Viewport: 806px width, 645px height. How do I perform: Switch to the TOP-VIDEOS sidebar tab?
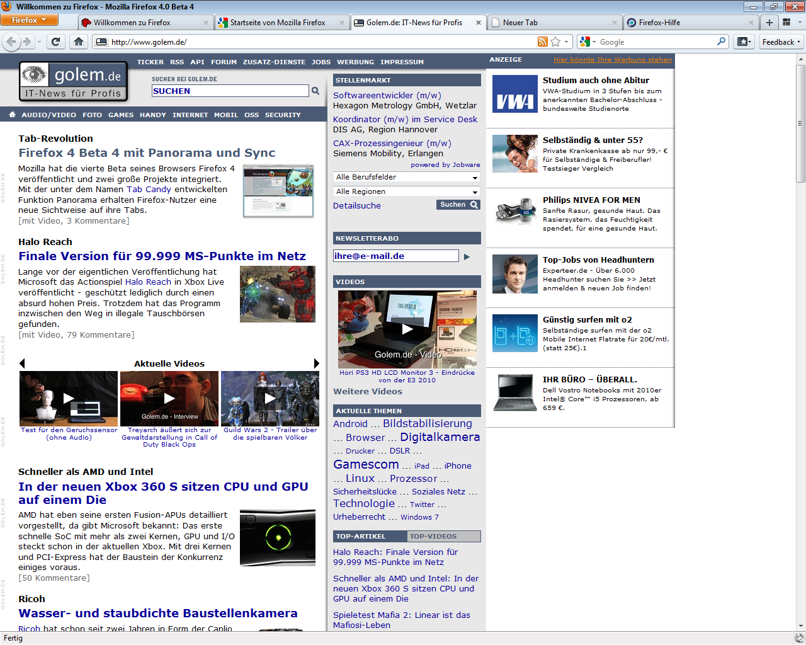444,536
